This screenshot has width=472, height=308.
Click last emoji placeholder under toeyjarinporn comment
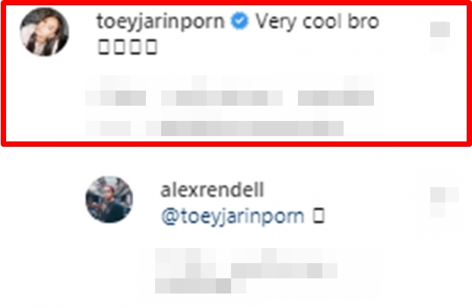[x=151, y=47]
